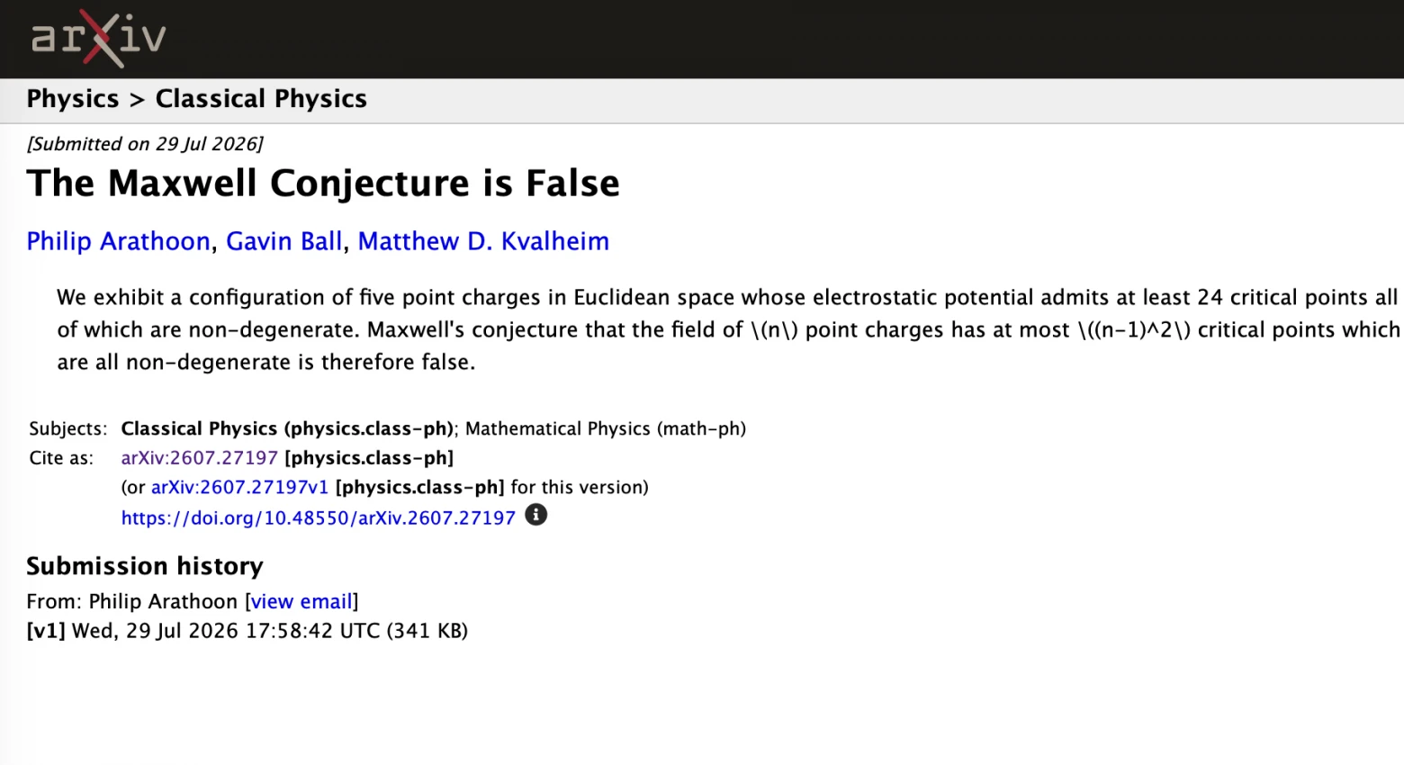Click the Submission history heading
The width and height of the screenshot is (1404, 765).
coord(145,566)
